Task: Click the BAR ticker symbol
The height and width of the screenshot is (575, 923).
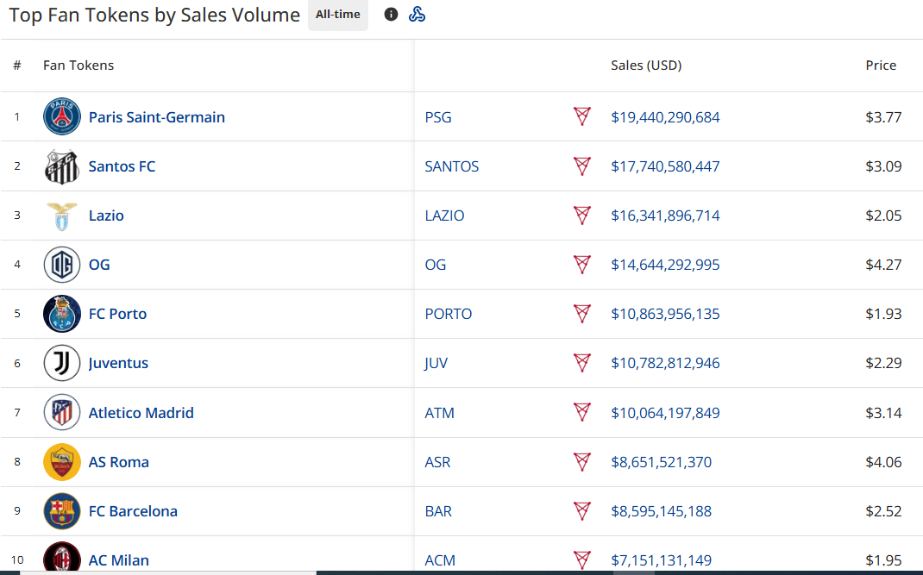Action: pos(438,511)
